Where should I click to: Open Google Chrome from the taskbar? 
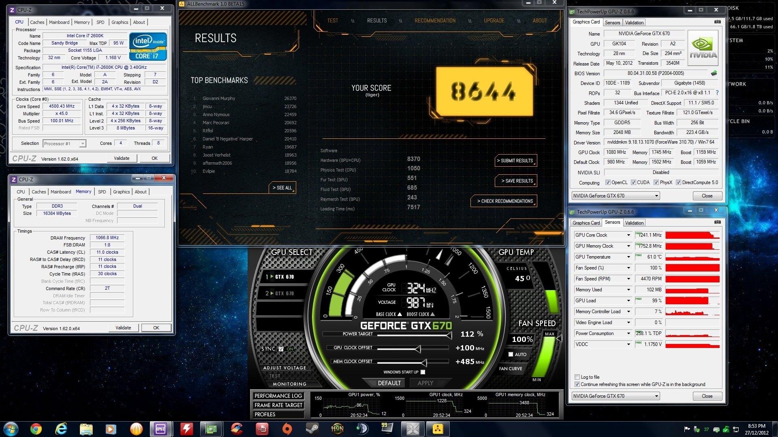(x=36, y=429)
